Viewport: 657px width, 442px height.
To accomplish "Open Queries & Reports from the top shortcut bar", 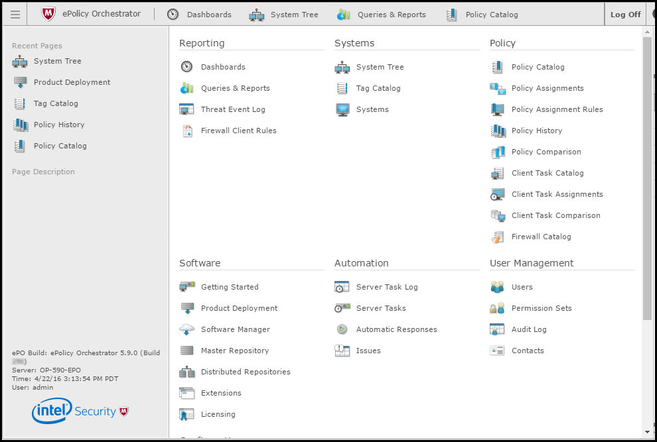I will point(382,15).
